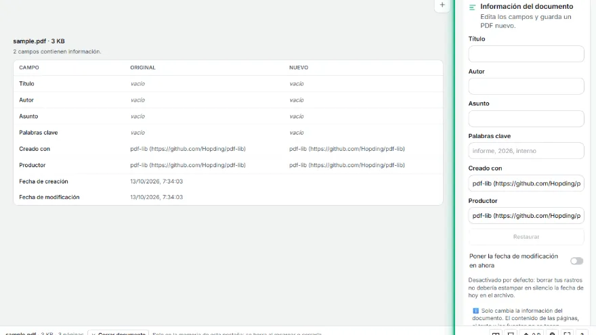
Task: Focus the Palabras clave input field
Action: coord(526,151)
